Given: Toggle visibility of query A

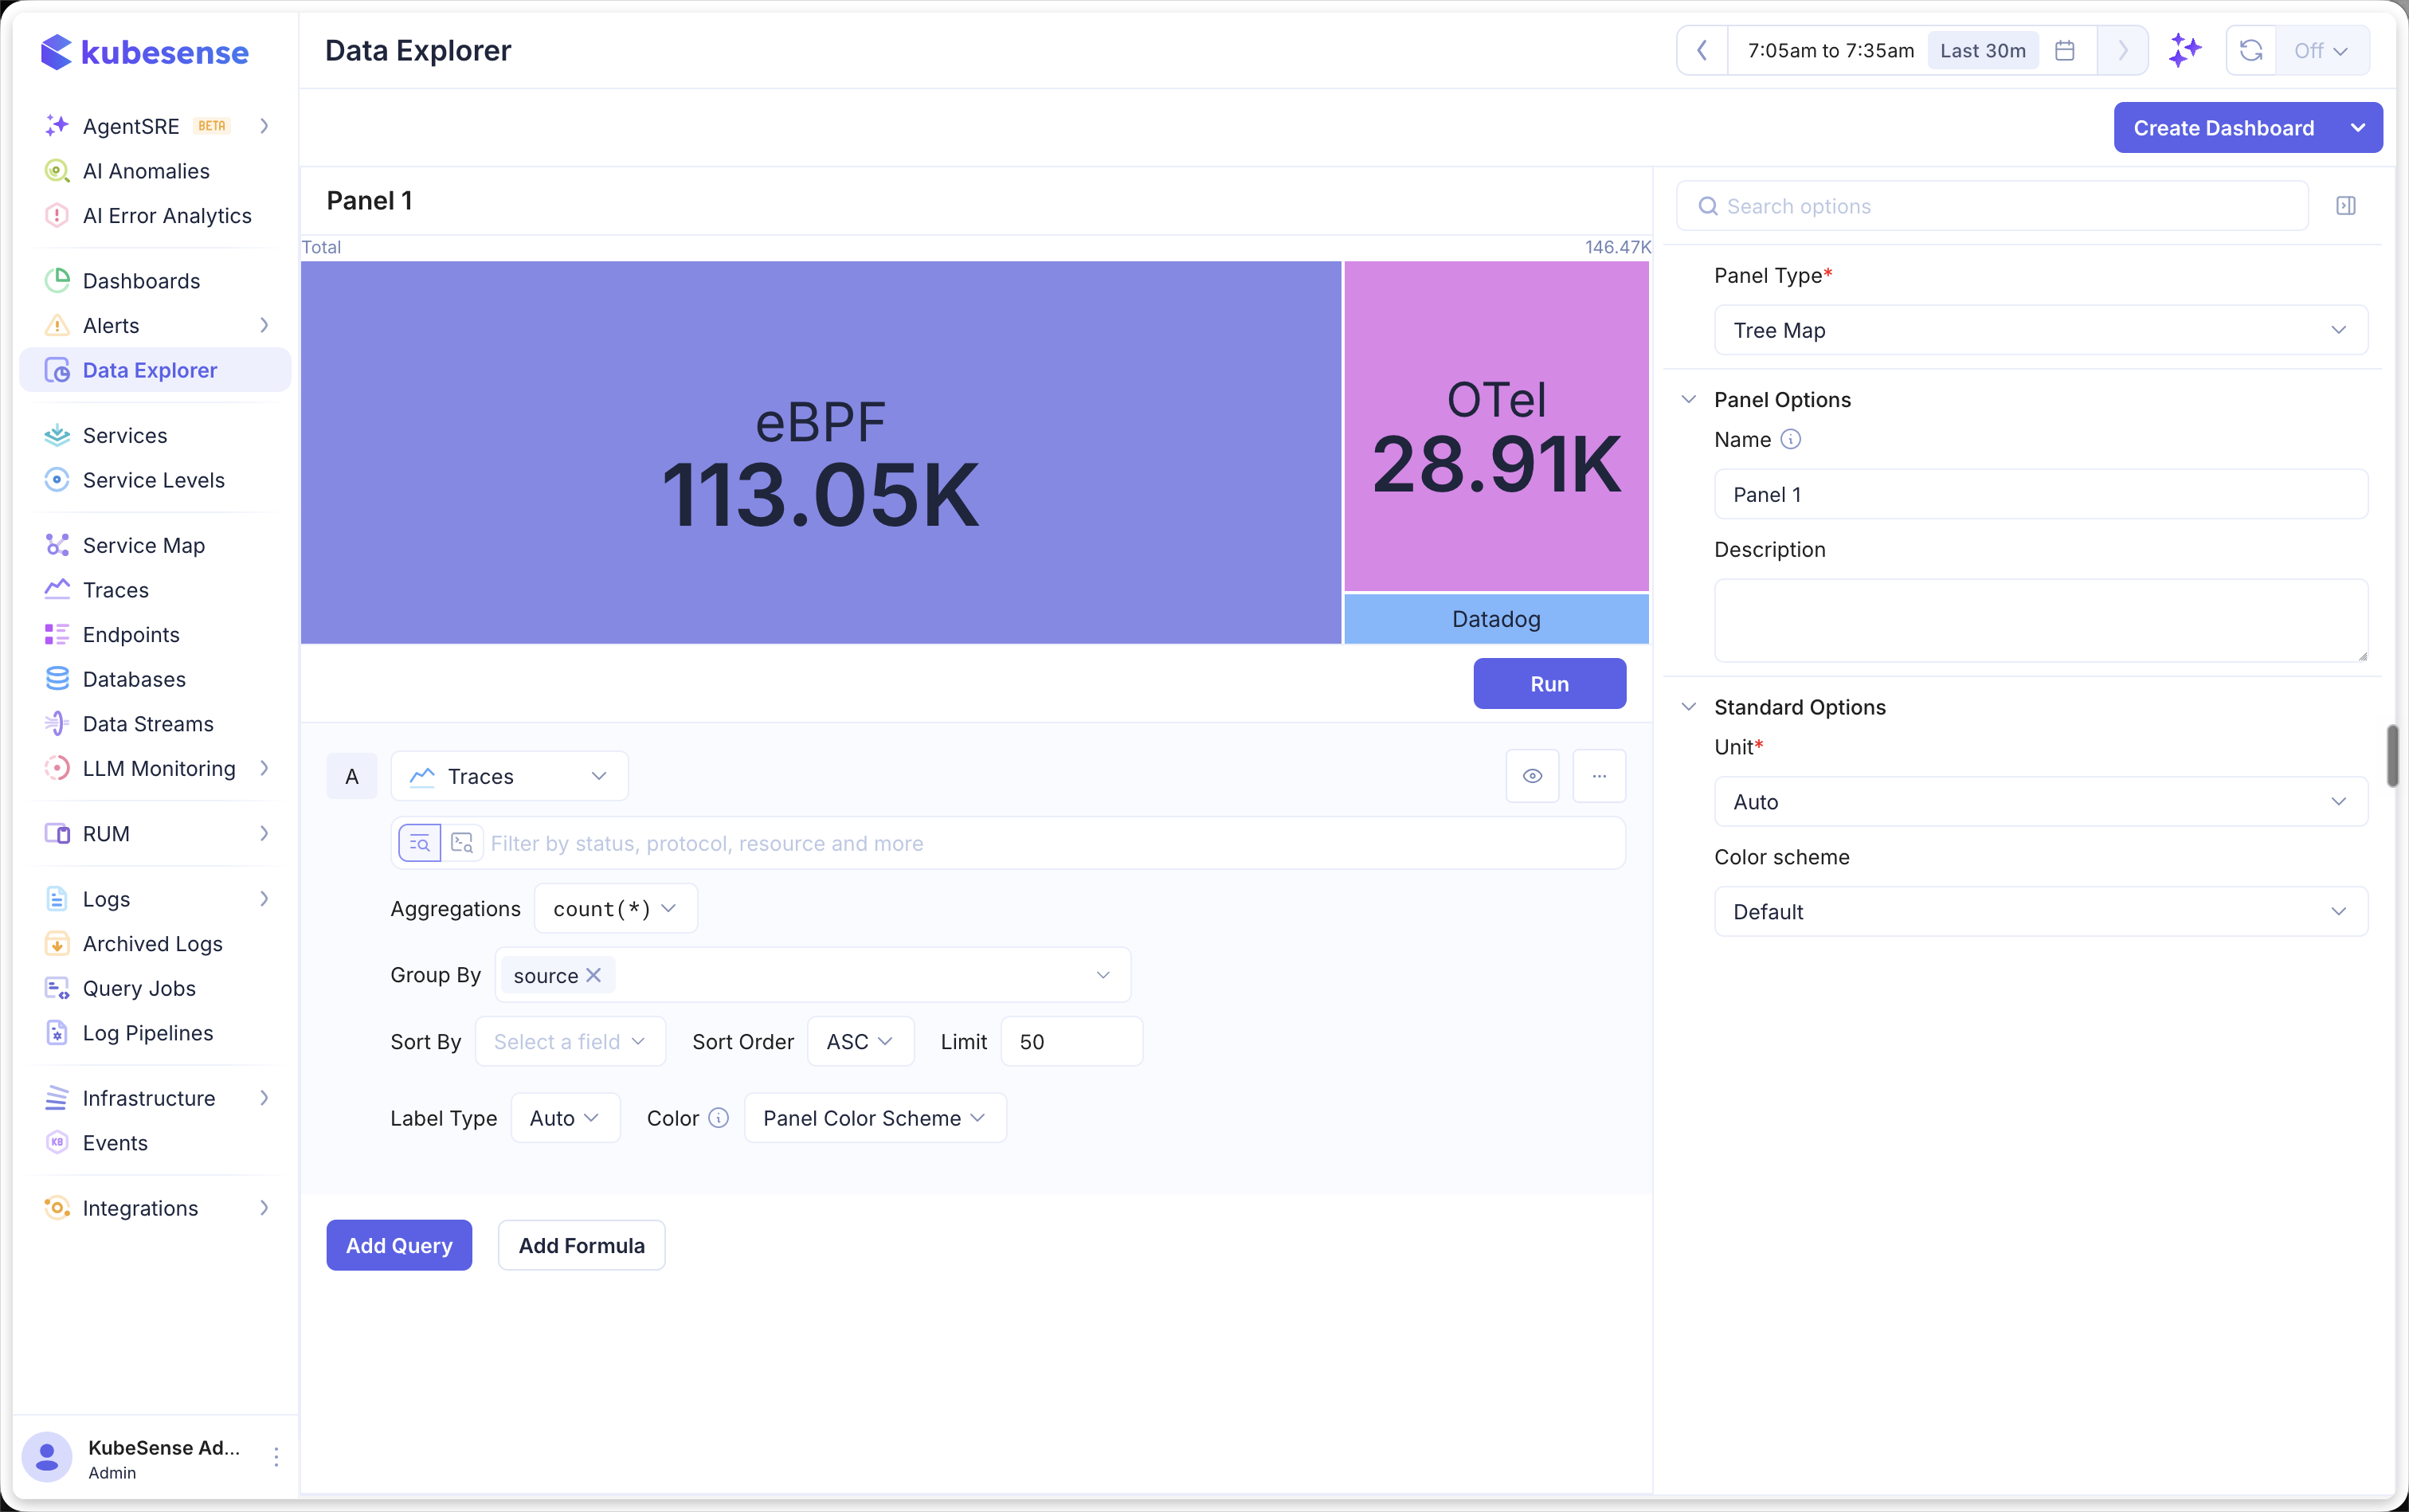Looking at the screenshot, I should [x=1532, y=776].
